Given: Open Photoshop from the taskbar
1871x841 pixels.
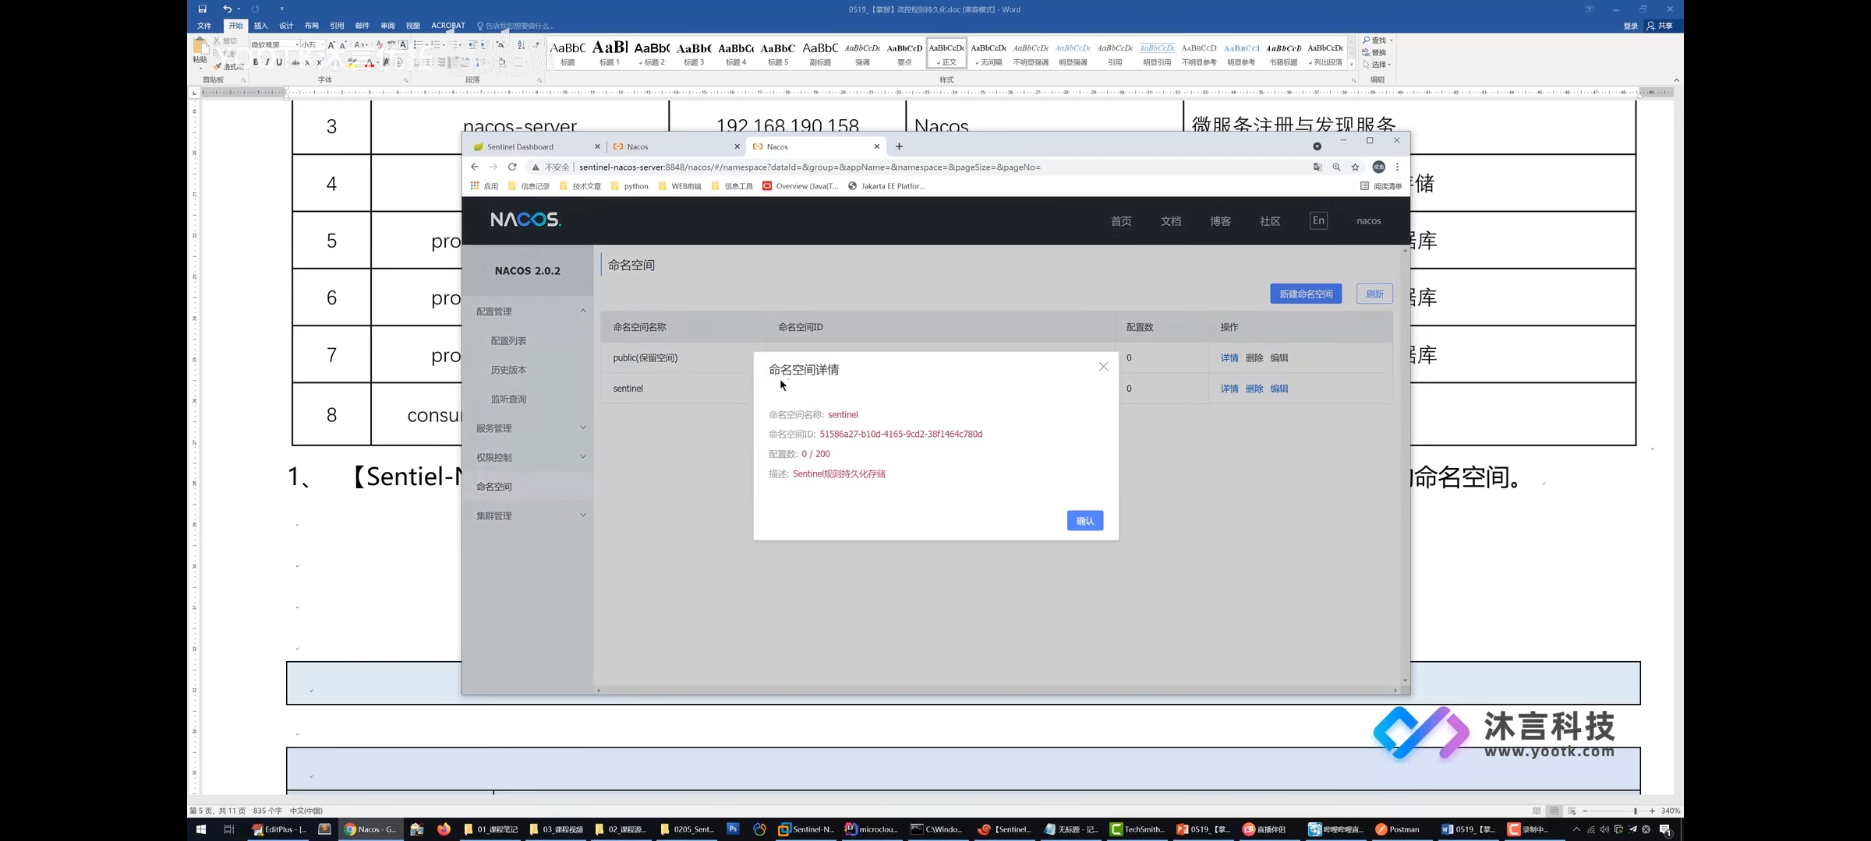Looking at the screenshot, I should pos(733,829).
